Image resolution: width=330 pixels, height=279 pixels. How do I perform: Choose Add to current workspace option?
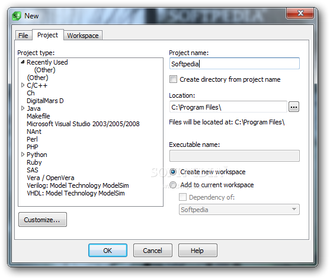click(173, 185)
